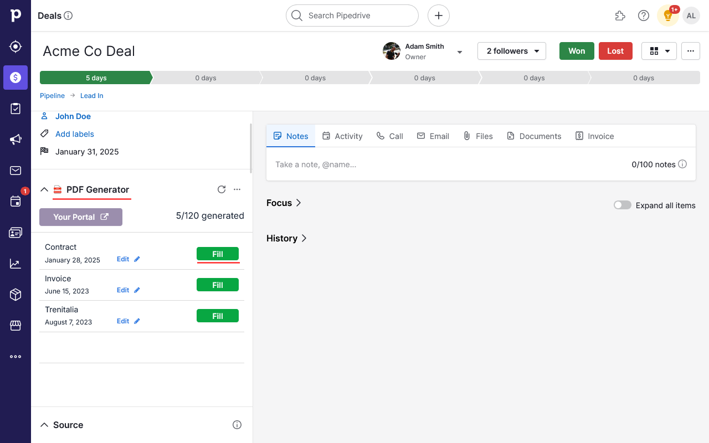Open the Insights chart icon in sidebar
The width and height of the screenshot is (709, 443).
tap(16, 264)
